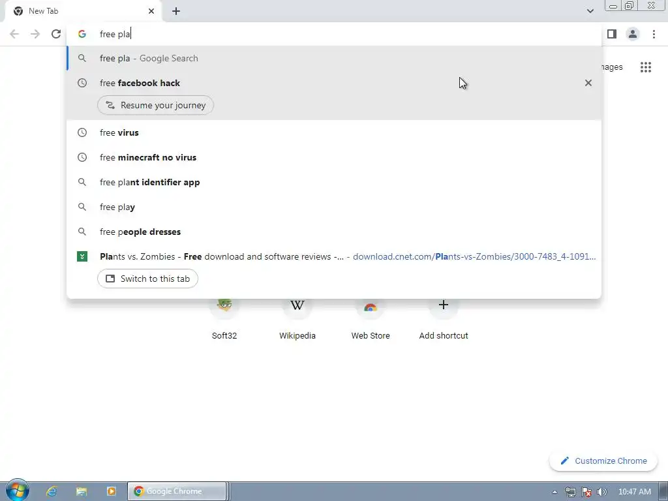
Task: Click the Google Chrome taskbar button
Action: coord(177,491)
